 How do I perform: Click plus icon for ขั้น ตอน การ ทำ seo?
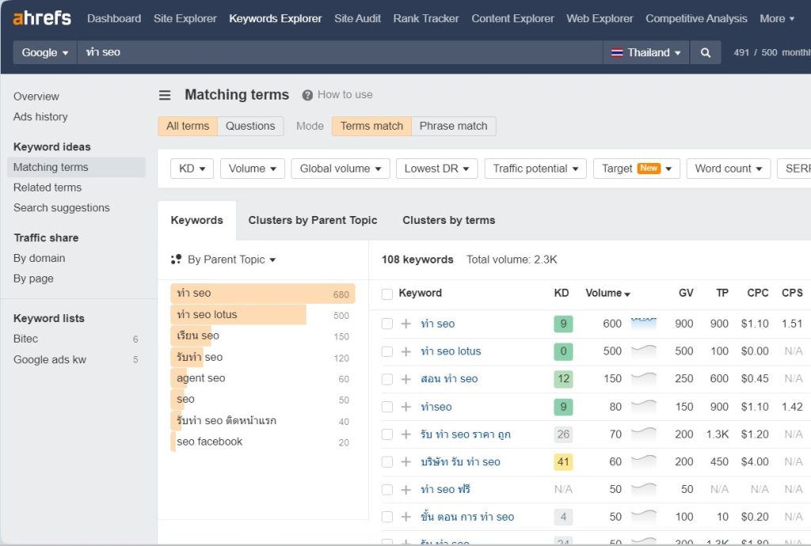click(406, 517)
